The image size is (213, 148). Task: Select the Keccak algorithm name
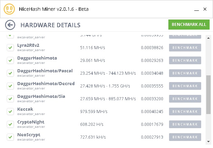(25, 109)
